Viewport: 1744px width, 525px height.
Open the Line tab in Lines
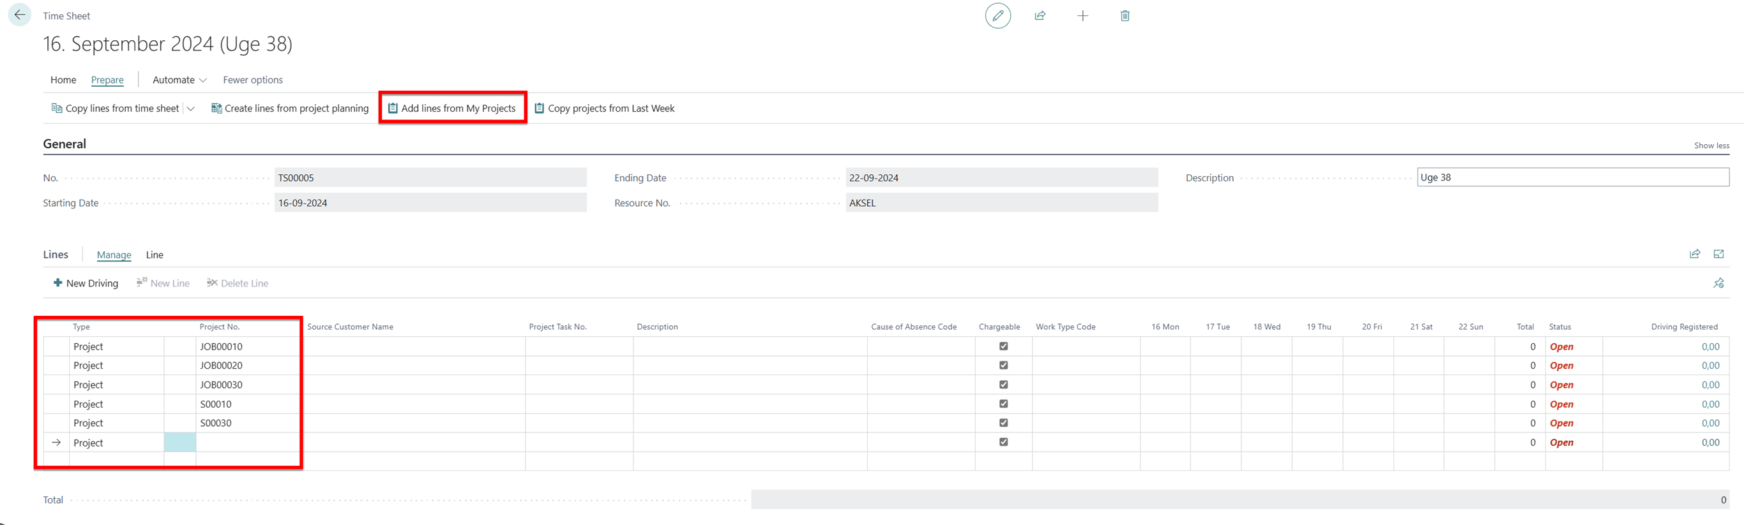155,255
